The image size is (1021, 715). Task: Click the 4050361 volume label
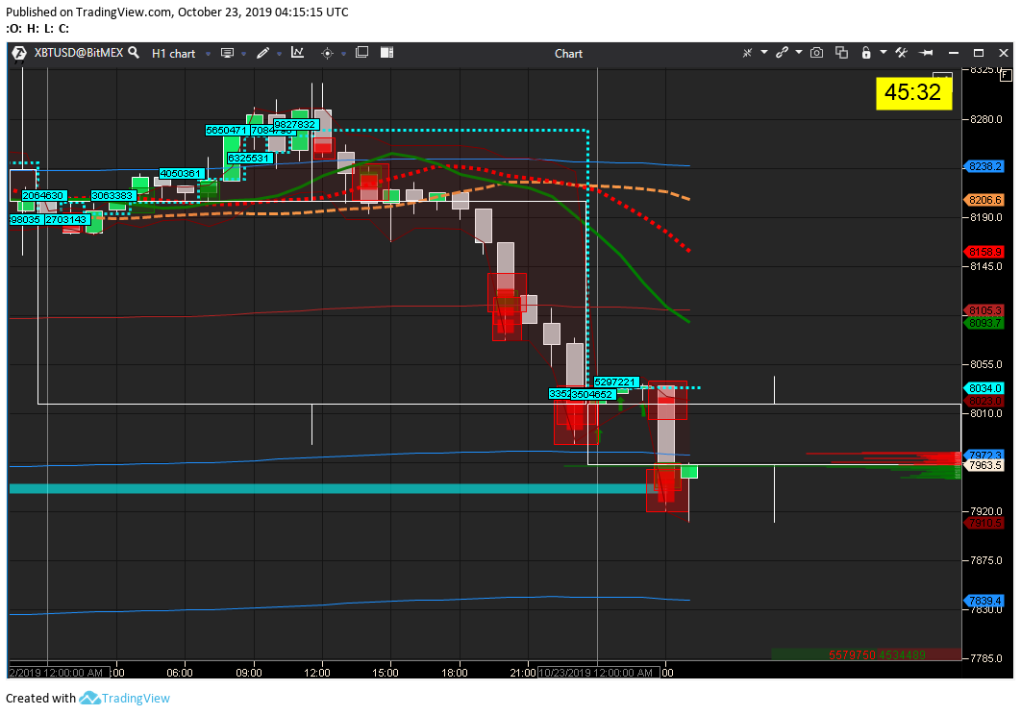tap(182, 173)
